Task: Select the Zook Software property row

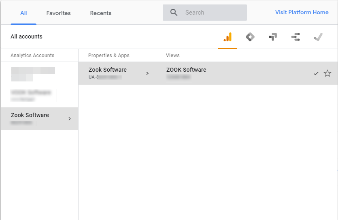Action: (117, 73)
